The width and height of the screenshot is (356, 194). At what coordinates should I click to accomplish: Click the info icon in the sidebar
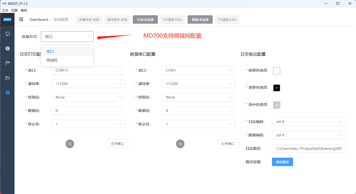pos(7,48)
